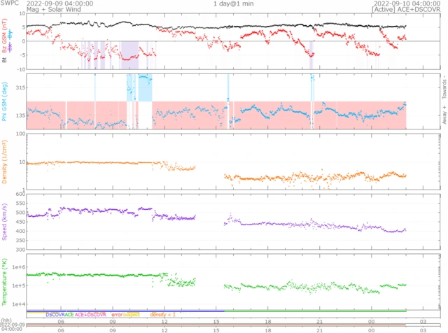
Task: Click the DSCOVR legend entry
Action: [55, 315]
